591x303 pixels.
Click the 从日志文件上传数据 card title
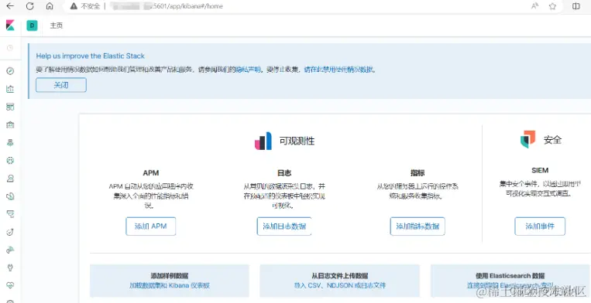point(340,275)
